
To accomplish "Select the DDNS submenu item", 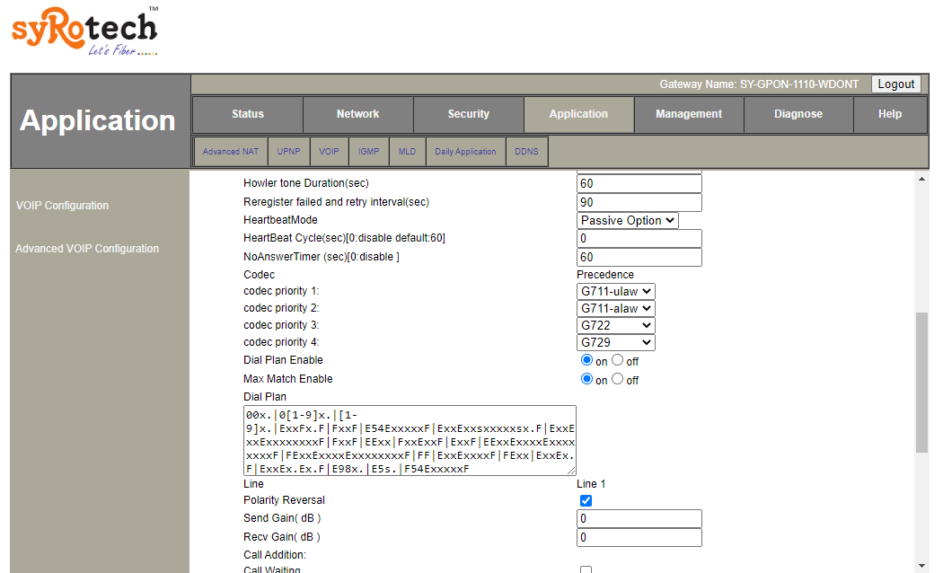I will point(526,152).
